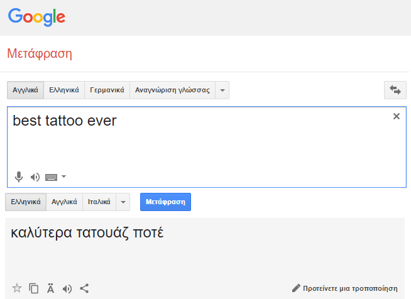Select Αγγλικά as source language
The height and width of the screenshot is (299, 411).
tap(25, 90)
